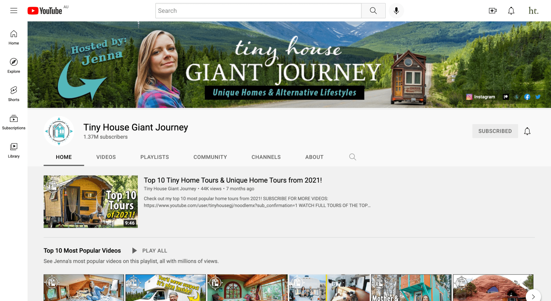Open the Facebook banner icon
551x301 pixels.
click(x=527, y=97)
